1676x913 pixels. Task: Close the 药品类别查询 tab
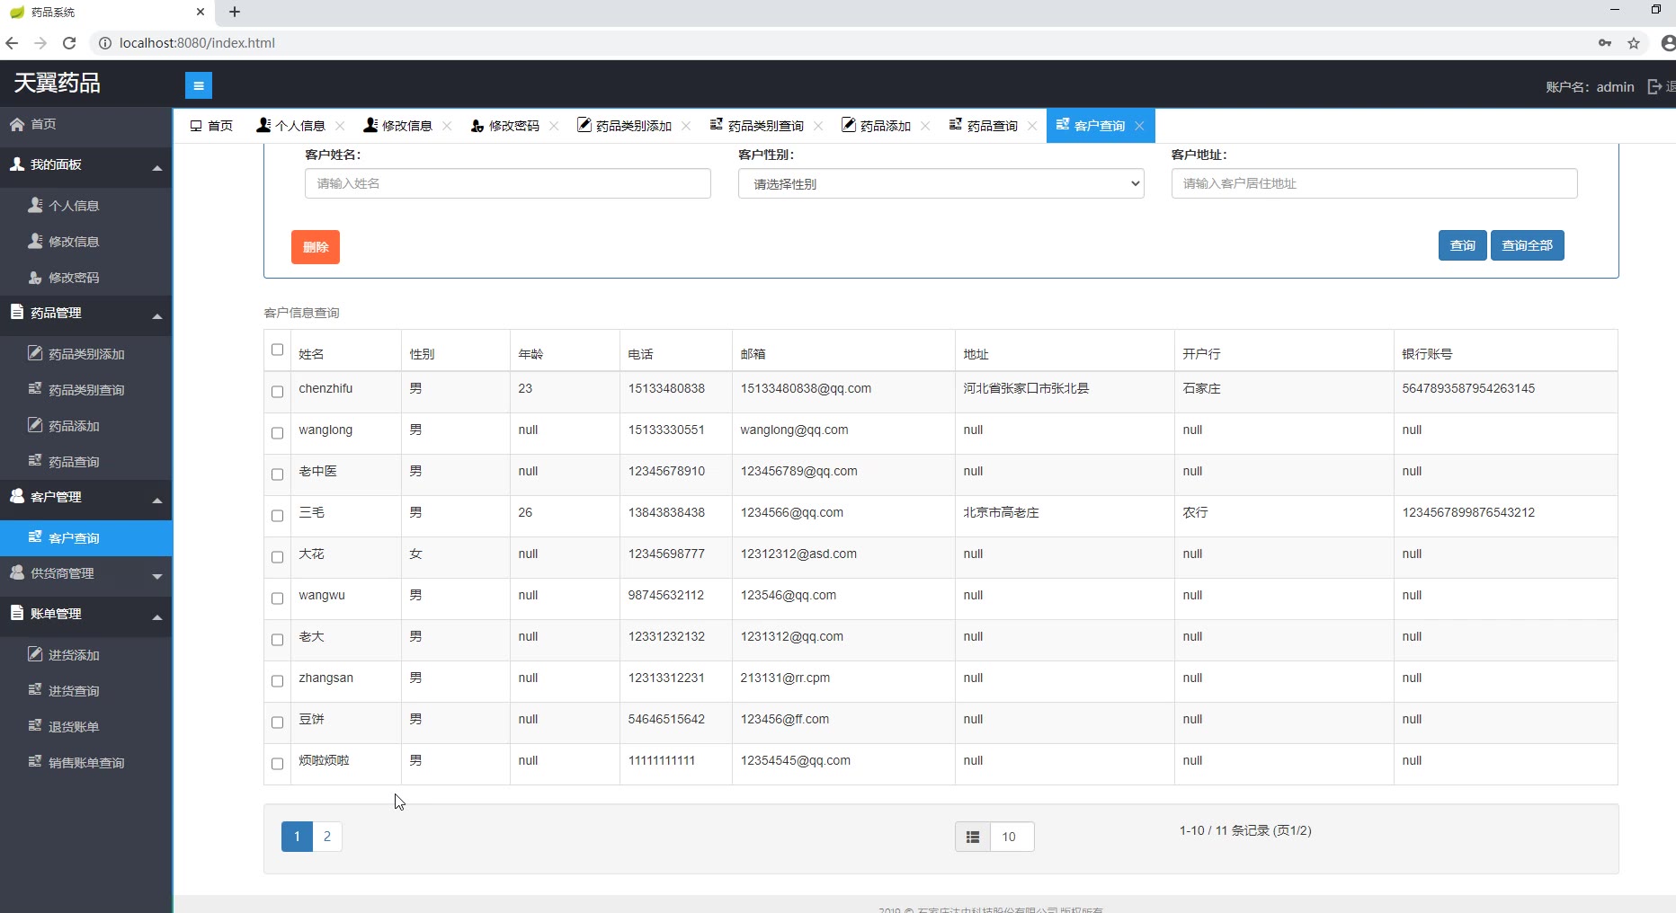(818, 126)
